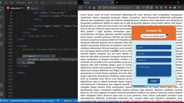Open the Explorer view in VS Code

pyautogui.click(x=1, y=9)
